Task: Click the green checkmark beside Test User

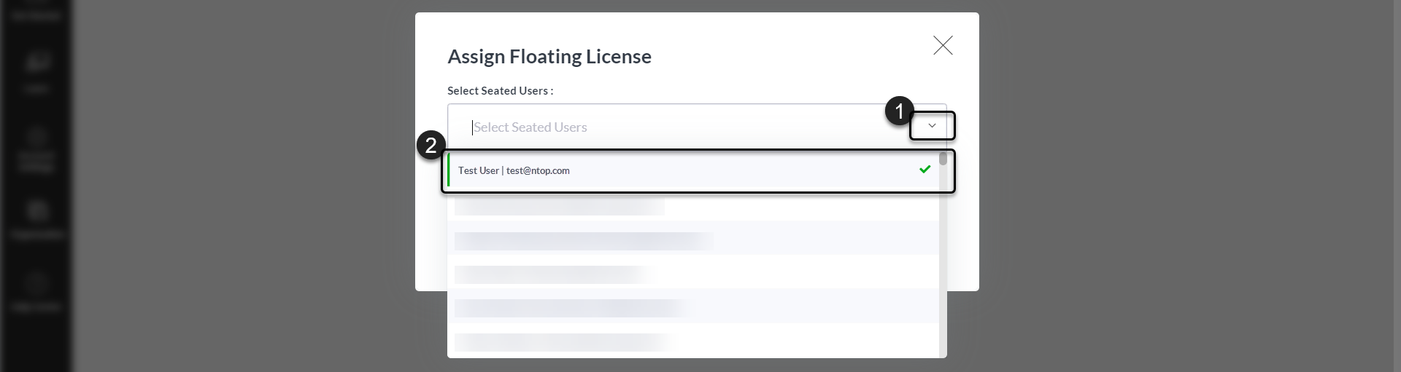Action: pos(925,169)
